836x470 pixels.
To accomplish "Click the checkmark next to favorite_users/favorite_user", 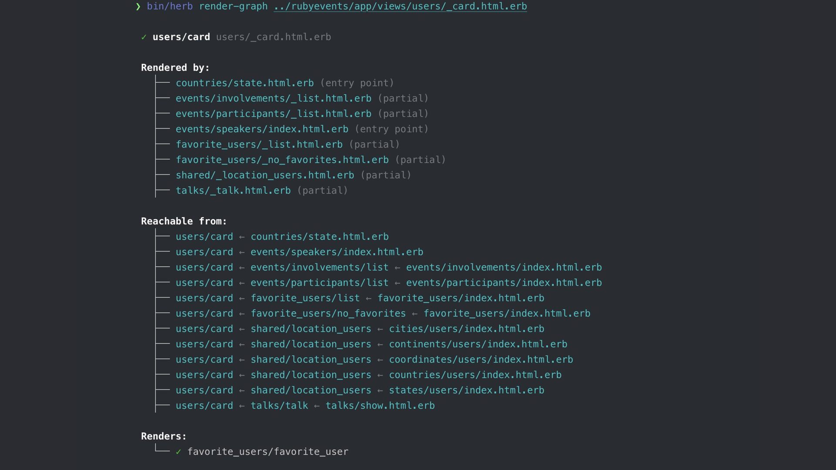I will 178,452.
